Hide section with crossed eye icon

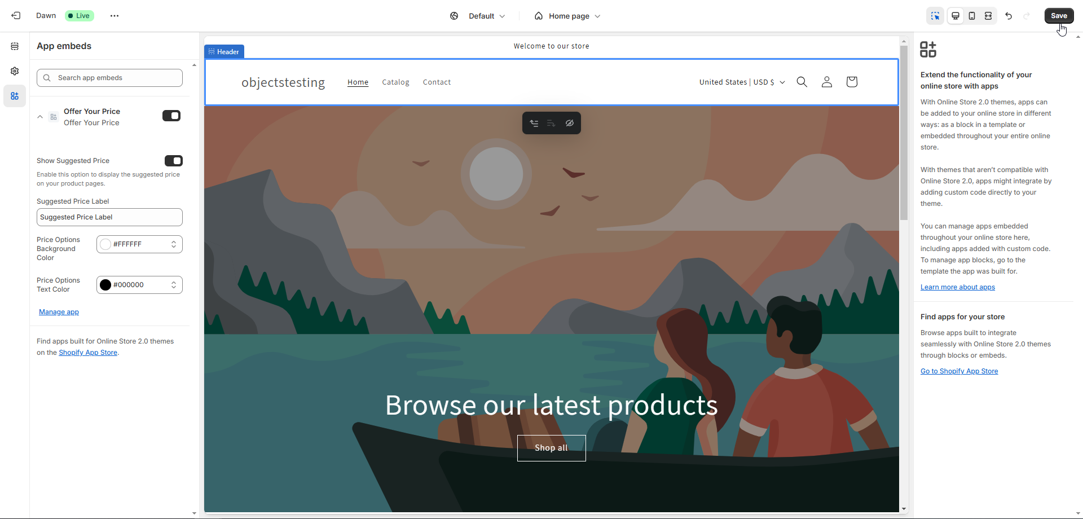[570, 123]
